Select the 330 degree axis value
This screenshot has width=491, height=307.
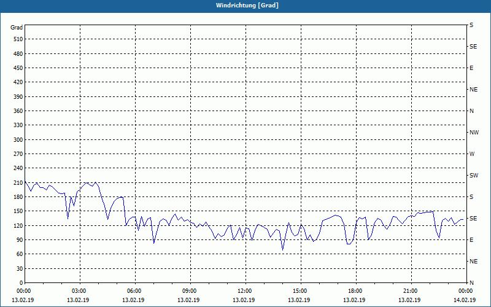pyautogui.click(x=18, y=125)
